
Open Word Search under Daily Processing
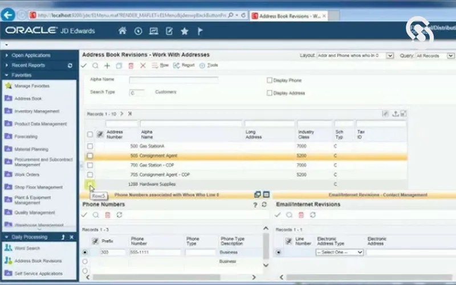pyautogui.click(x=27, y=248)
